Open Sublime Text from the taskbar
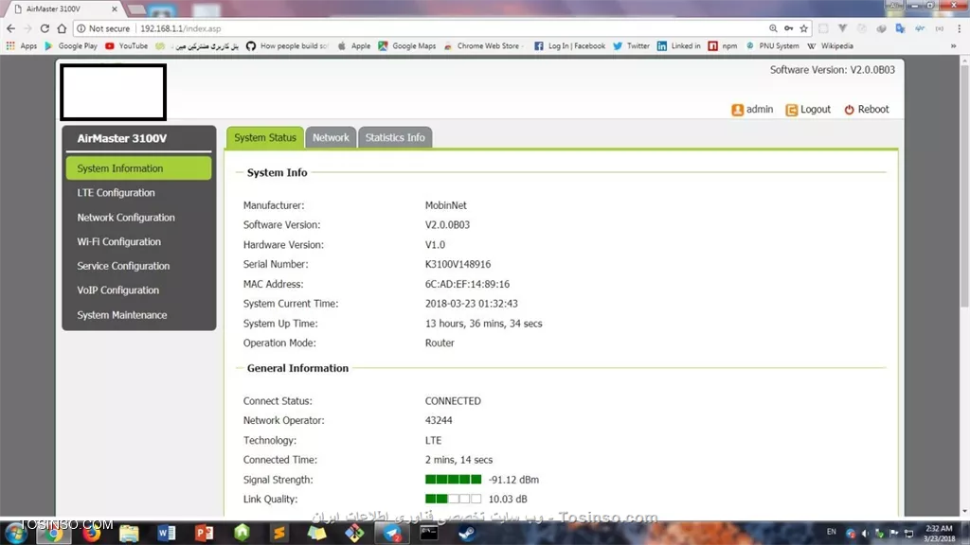Viewport: 970px width, 545px height. click(279, 533)
